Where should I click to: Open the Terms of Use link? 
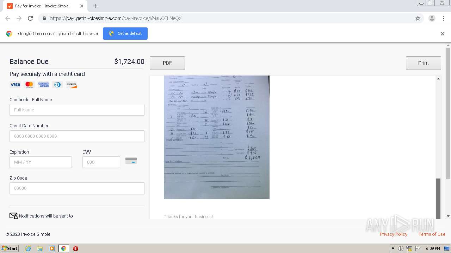tap(432, 234)
